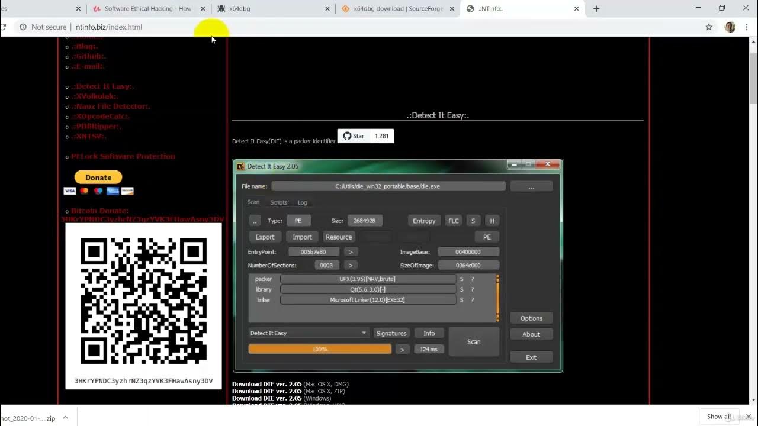Dismiss the downloads bar with X
Screen dimensions: 758x426
click(749, 417)
